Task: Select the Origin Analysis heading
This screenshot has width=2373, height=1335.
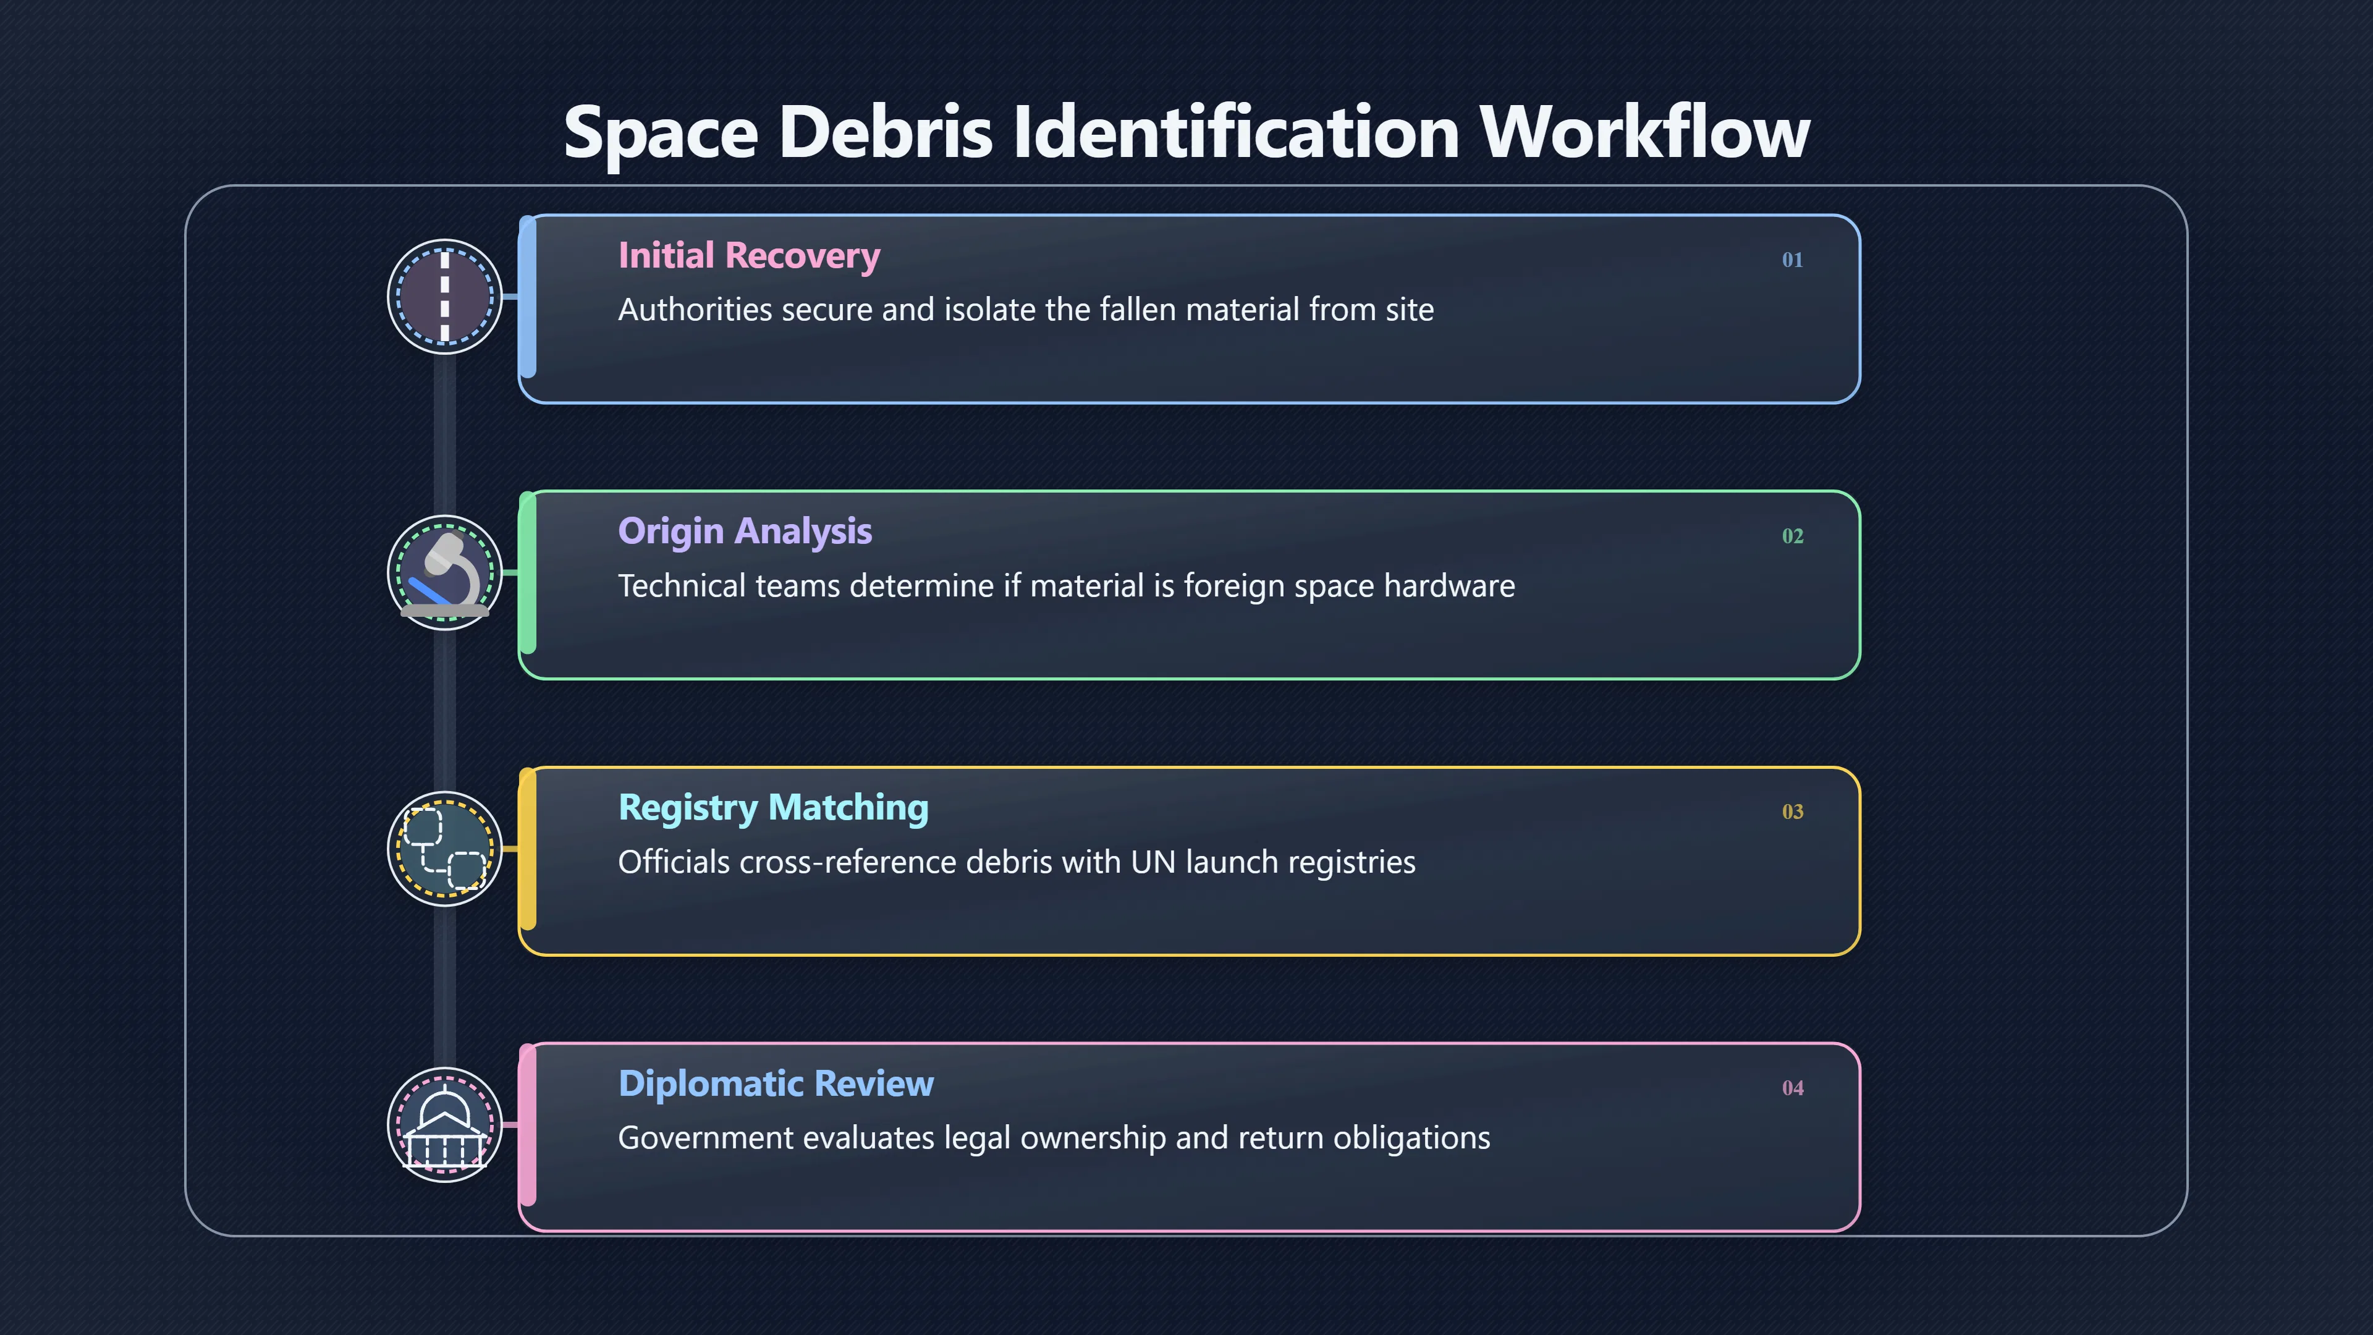Action: 744,532
